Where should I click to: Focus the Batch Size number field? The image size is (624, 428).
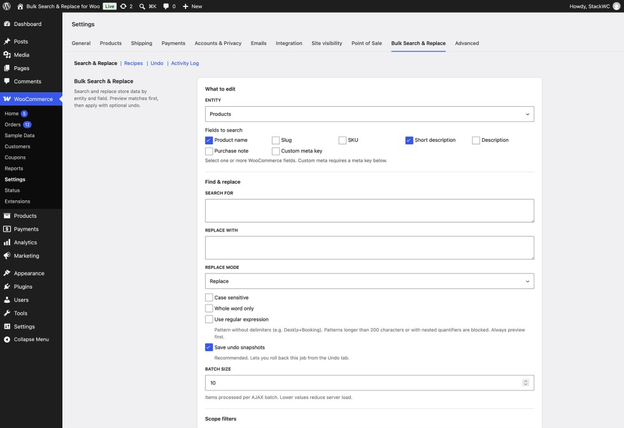pos(369,383)
